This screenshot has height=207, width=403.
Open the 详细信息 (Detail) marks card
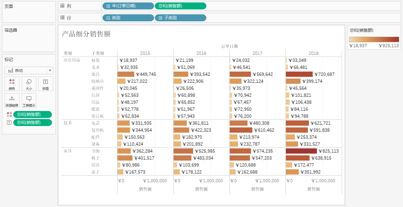point(12,101)
